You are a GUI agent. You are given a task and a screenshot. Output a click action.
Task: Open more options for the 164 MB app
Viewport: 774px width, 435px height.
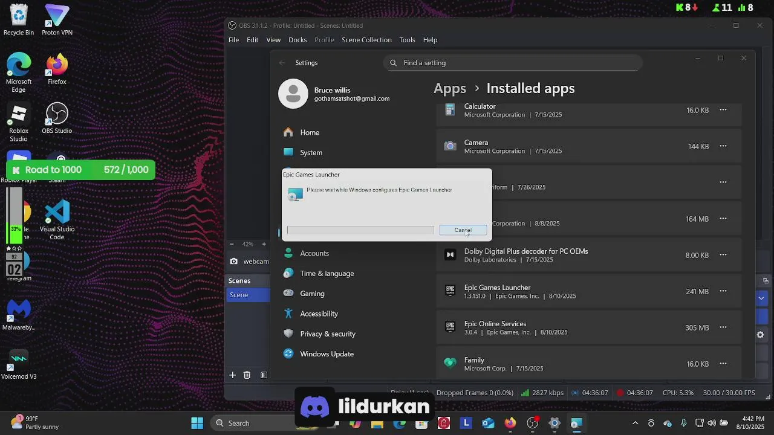[x=723, y=219]
